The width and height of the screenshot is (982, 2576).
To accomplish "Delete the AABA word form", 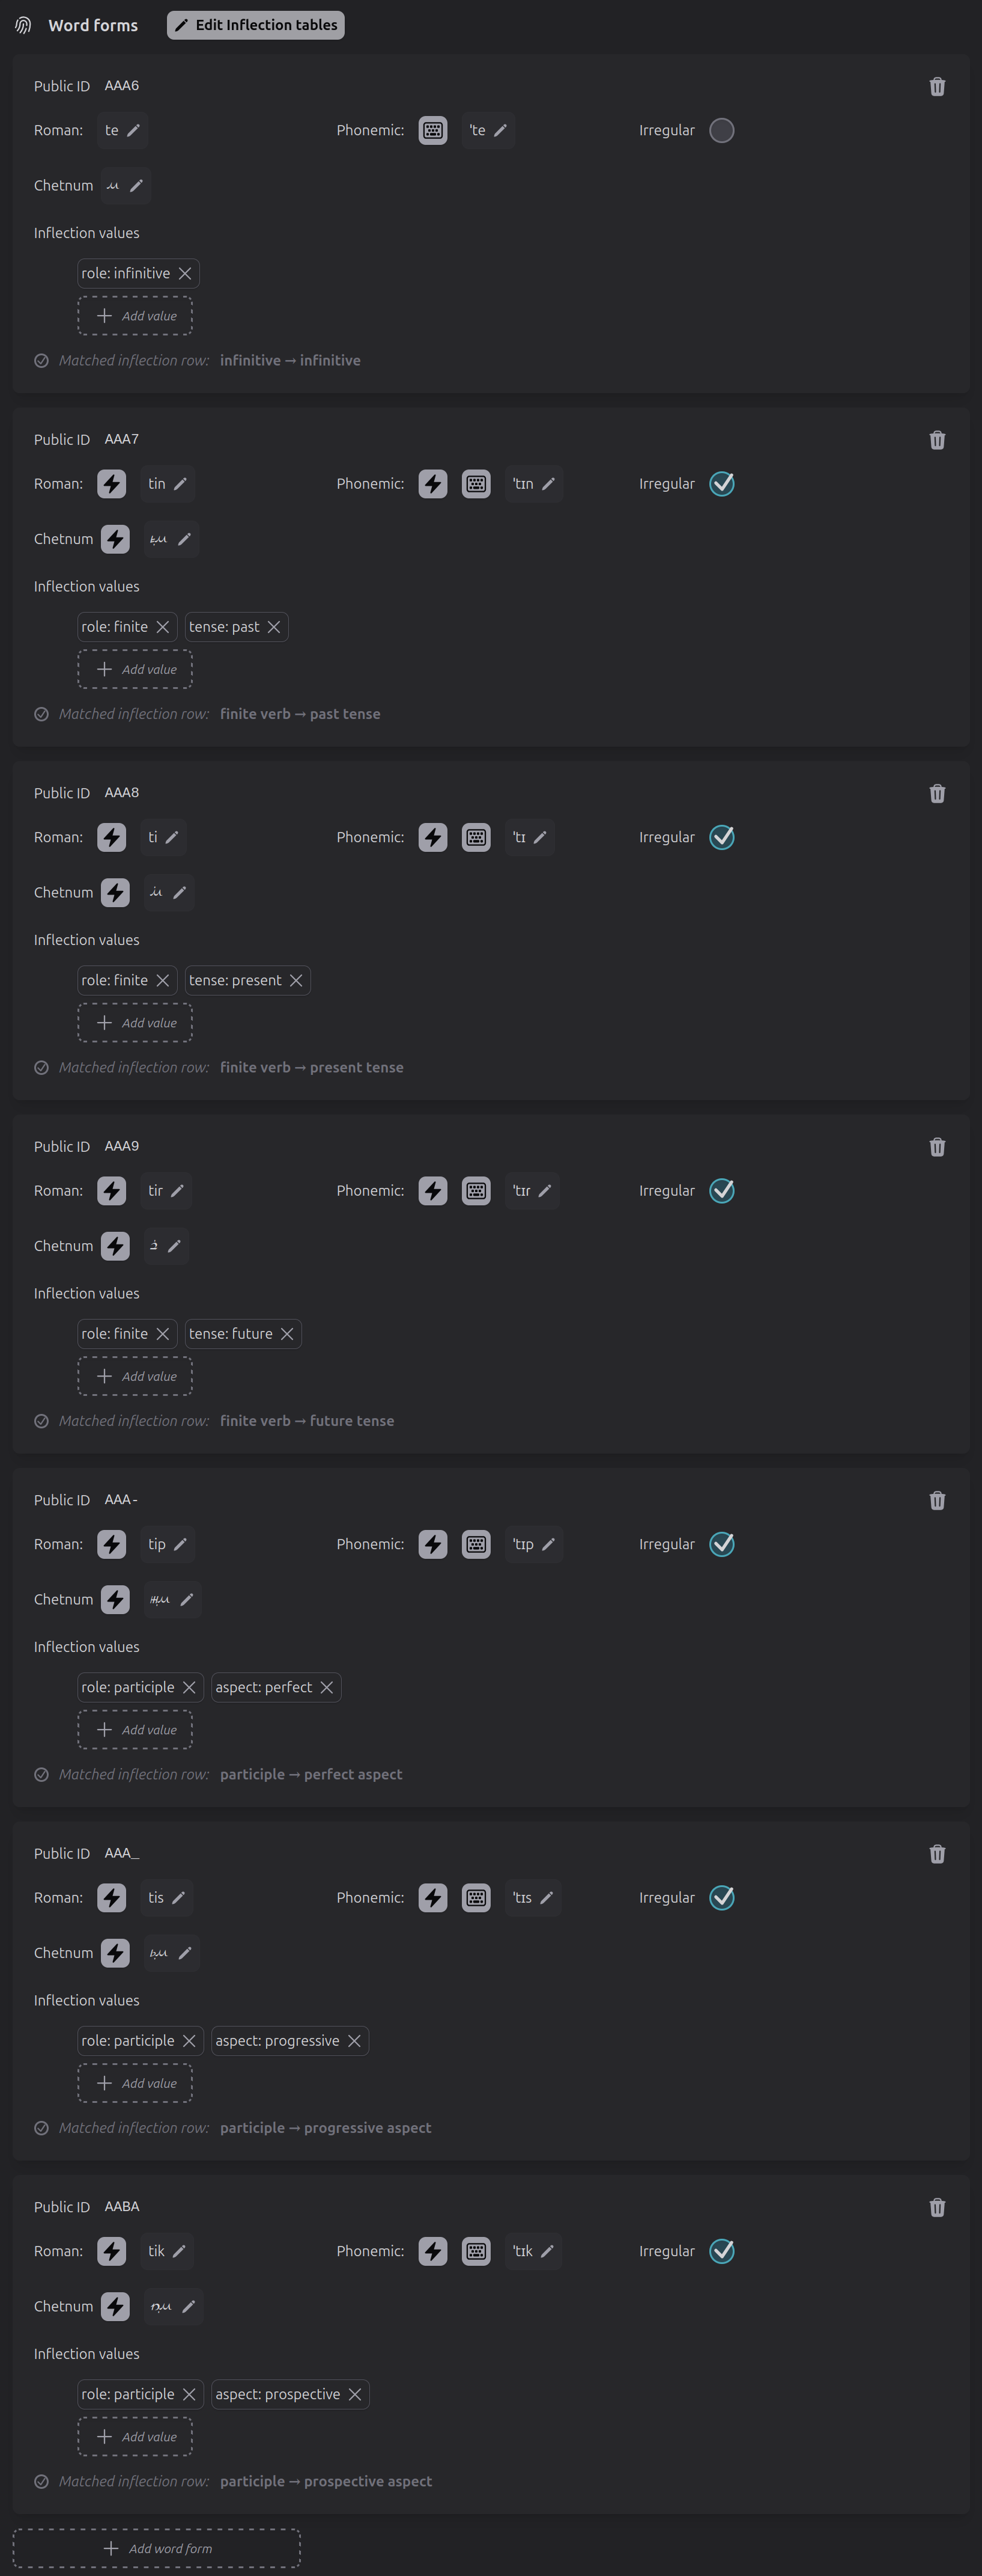I will click(x=937, y=2207).
